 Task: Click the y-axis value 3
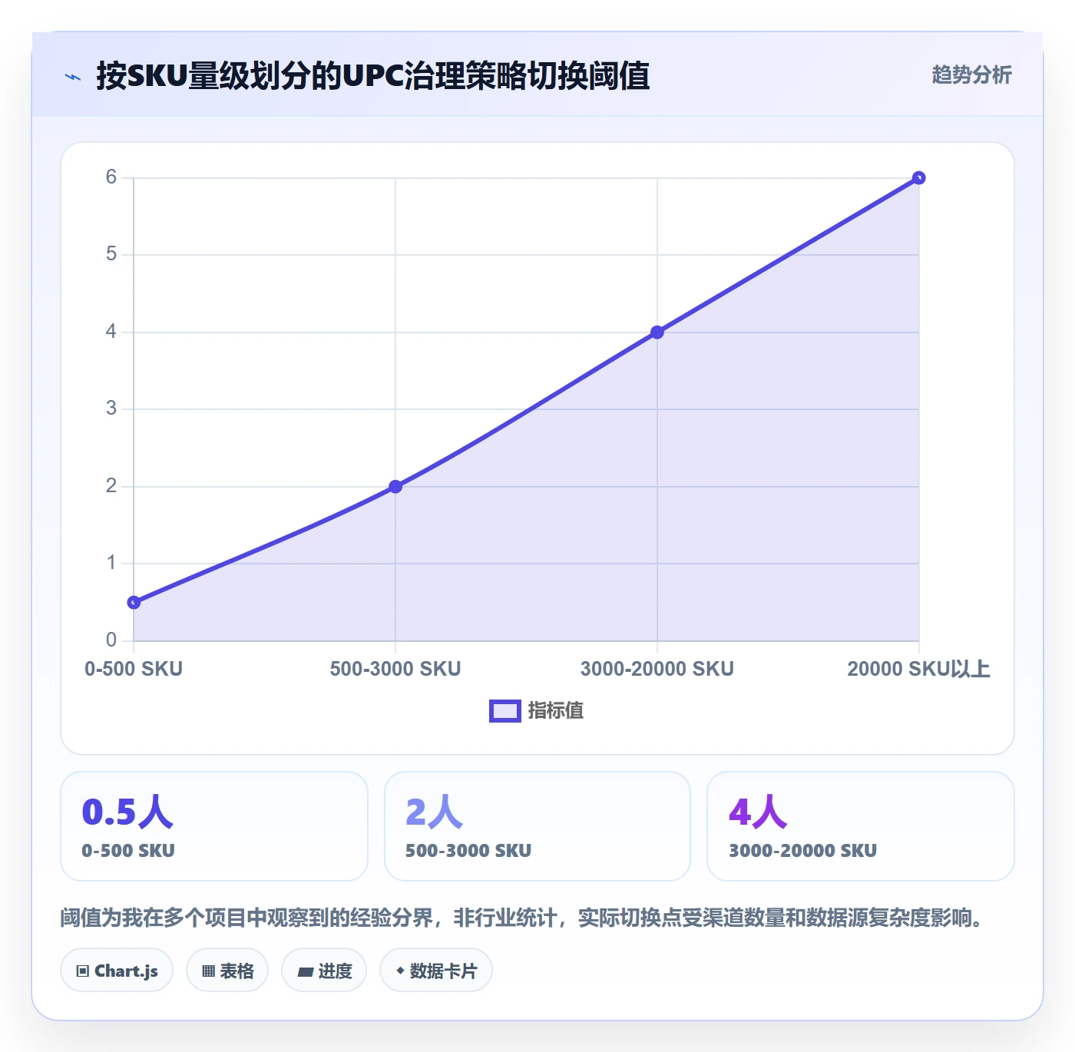pos(111,409)
